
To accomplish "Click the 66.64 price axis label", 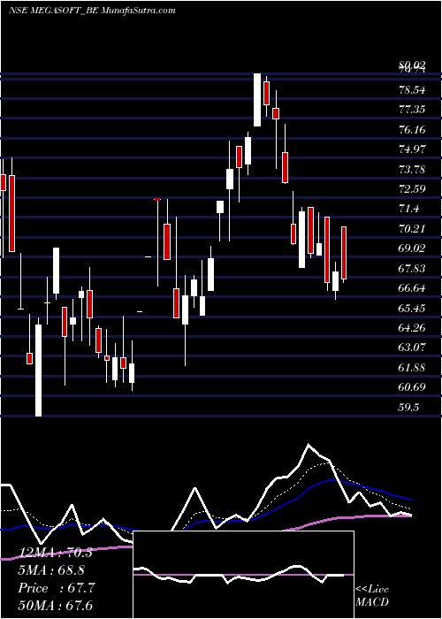I will point(412,288).
